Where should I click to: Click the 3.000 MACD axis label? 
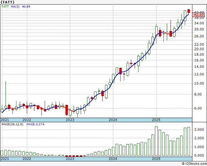(x=199, y=130)
